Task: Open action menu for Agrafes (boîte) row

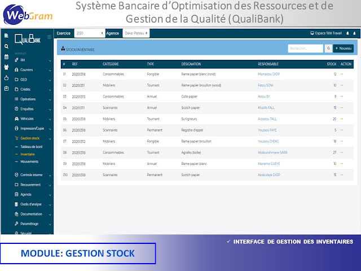Action: 342,152
